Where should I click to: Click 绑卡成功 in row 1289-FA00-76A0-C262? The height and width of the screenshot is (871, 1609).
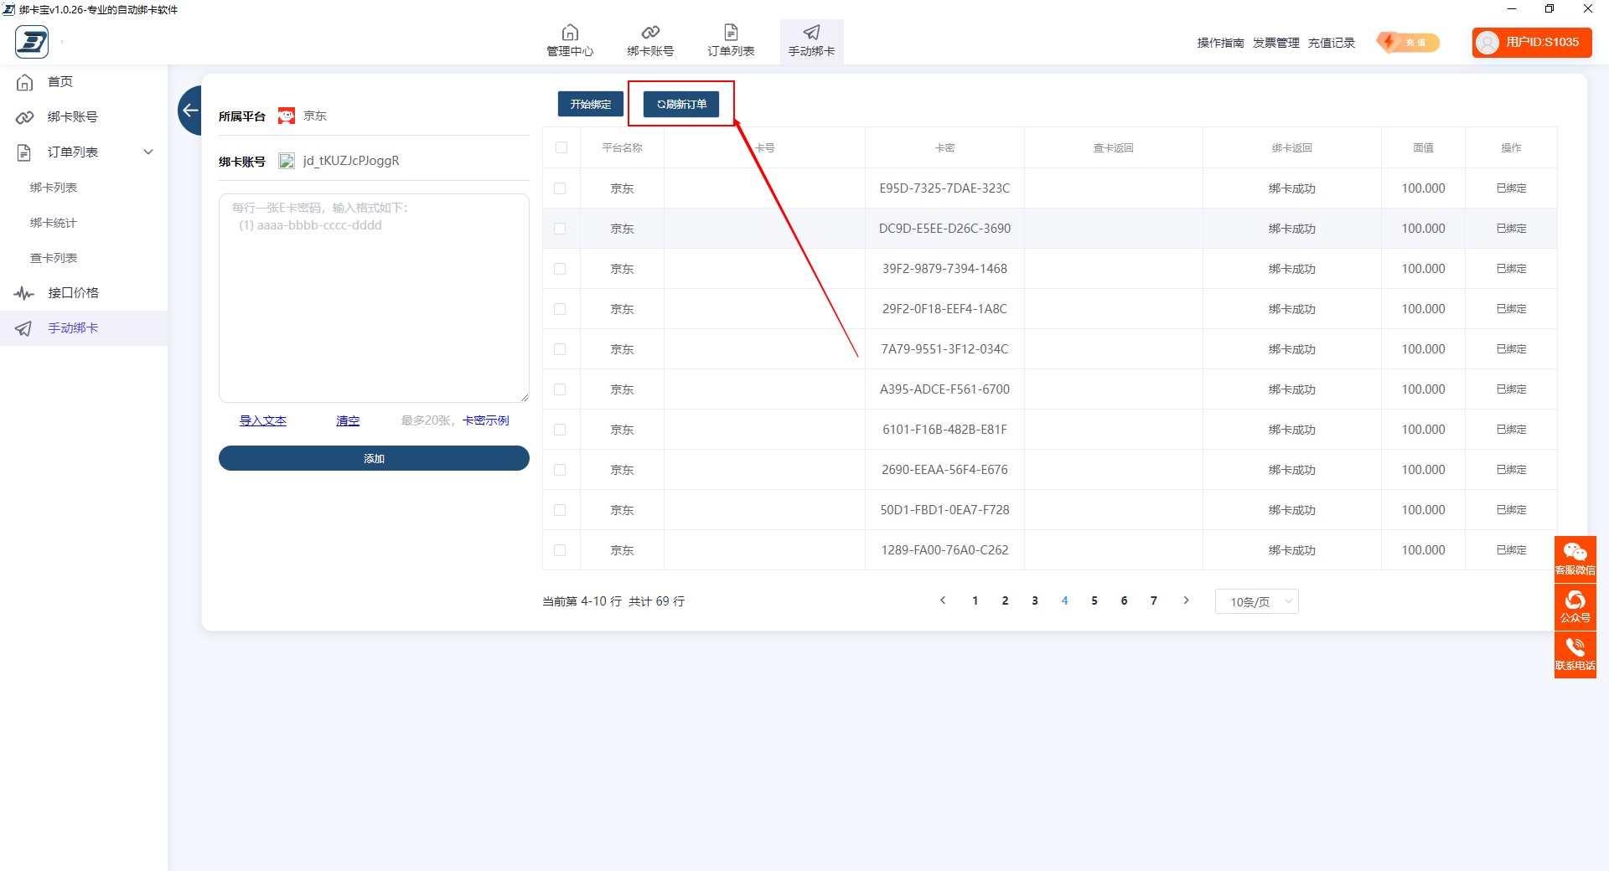tap(1291, 550)
